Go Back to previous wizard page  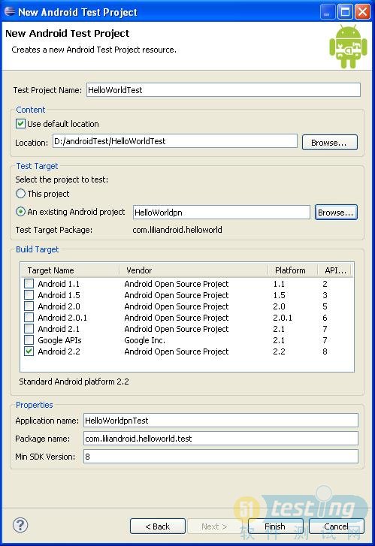pos(158,526)
